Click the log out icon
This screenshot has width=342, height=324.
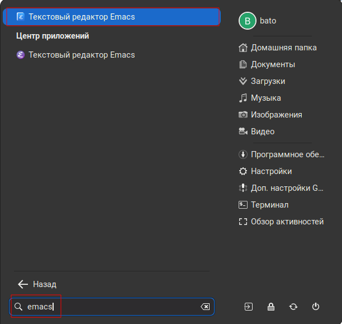point(249,307)
